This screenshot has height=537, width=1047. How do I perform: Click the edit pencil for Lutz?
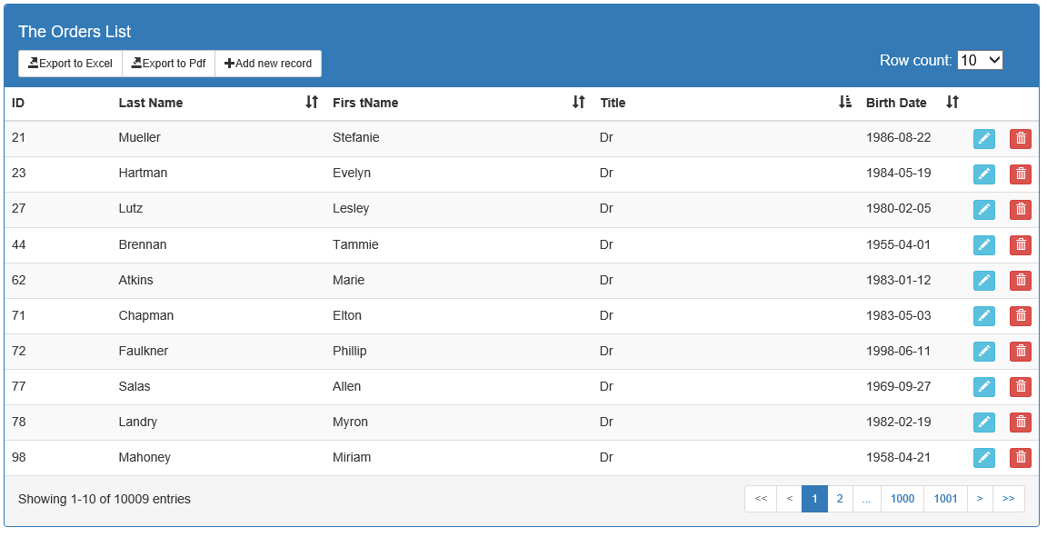point(983,210)
